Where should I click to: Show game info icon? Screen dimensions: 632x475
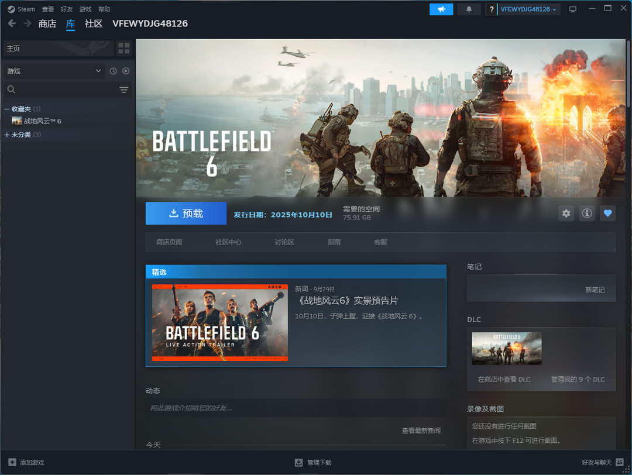[586, 214]
